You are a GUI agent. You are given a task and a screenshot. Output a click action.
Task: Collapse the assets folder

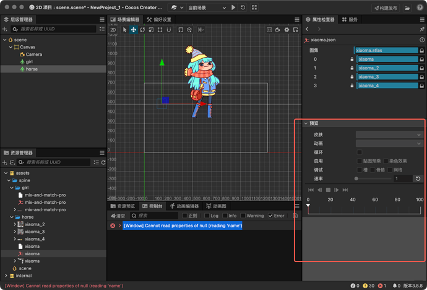point(6,173)
